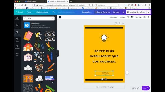Insert the pink notebooks illustration
The width and height of the screenshot is (165, 92).
click(28, 36)
